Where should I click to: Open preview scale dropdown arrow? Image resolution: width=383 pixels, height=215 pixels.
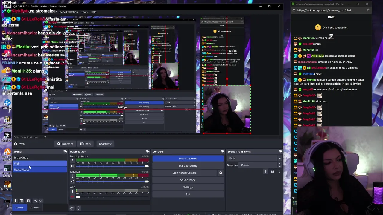[45, 137]
